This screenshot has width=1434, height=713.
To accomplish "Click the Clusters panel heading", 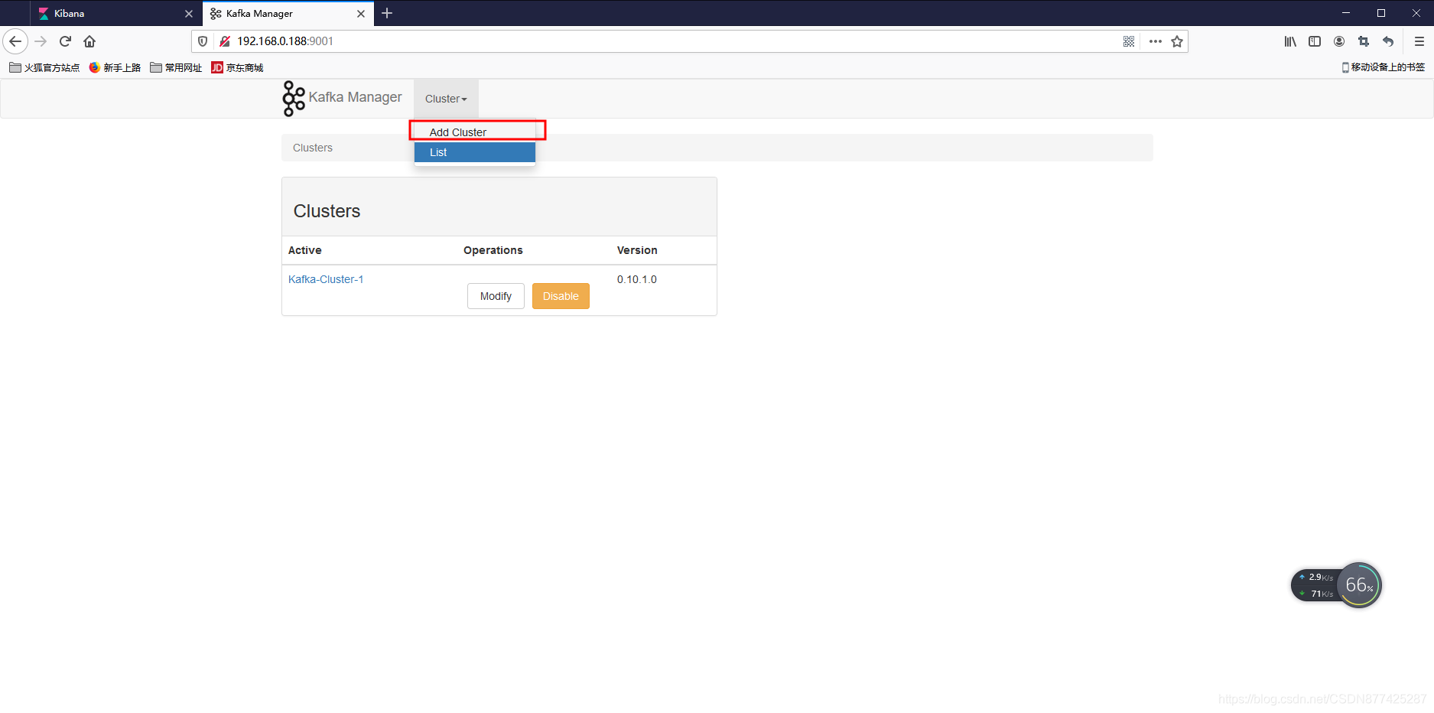I will [327, 211].
